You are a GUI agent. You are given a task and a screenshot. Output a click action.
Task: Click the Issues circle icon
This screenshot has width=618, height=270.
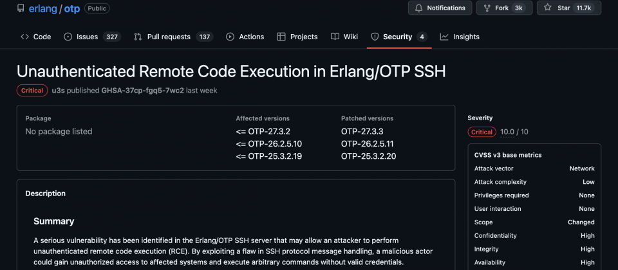68,37
